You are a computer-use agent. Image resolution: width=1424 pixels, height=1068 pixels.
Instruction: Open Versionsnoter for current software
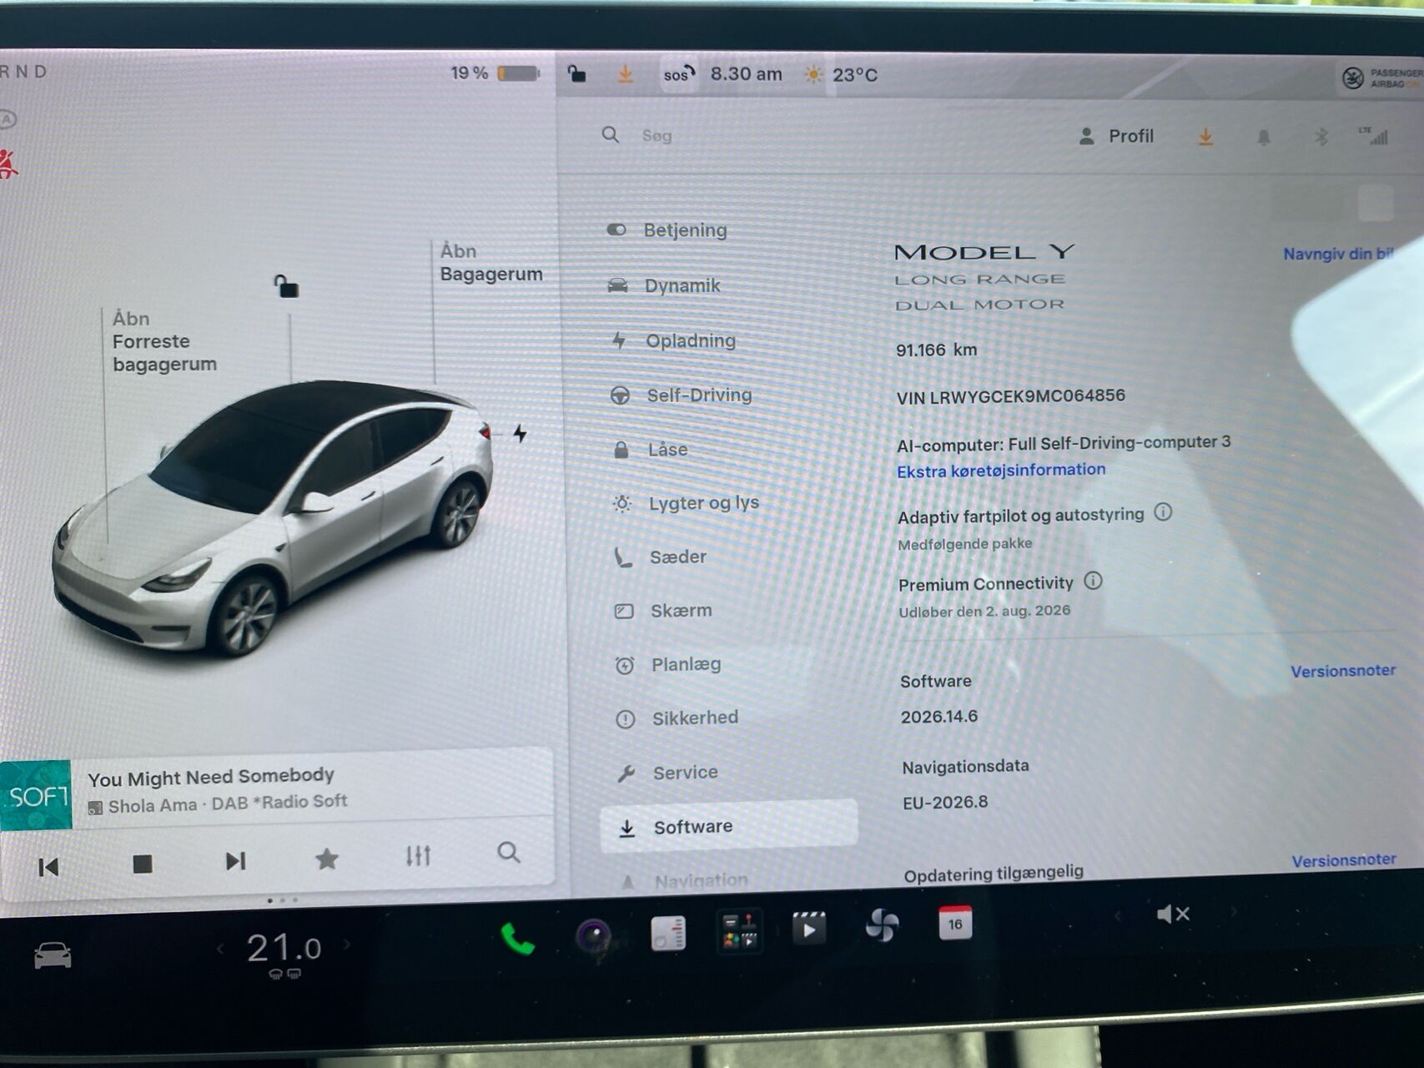pyautogui.click(x=1343, y=671)
